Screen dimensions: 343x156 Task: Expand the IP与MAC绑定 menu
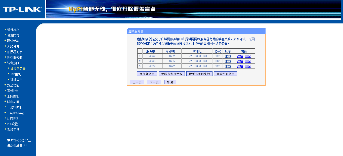click(15, 113)
